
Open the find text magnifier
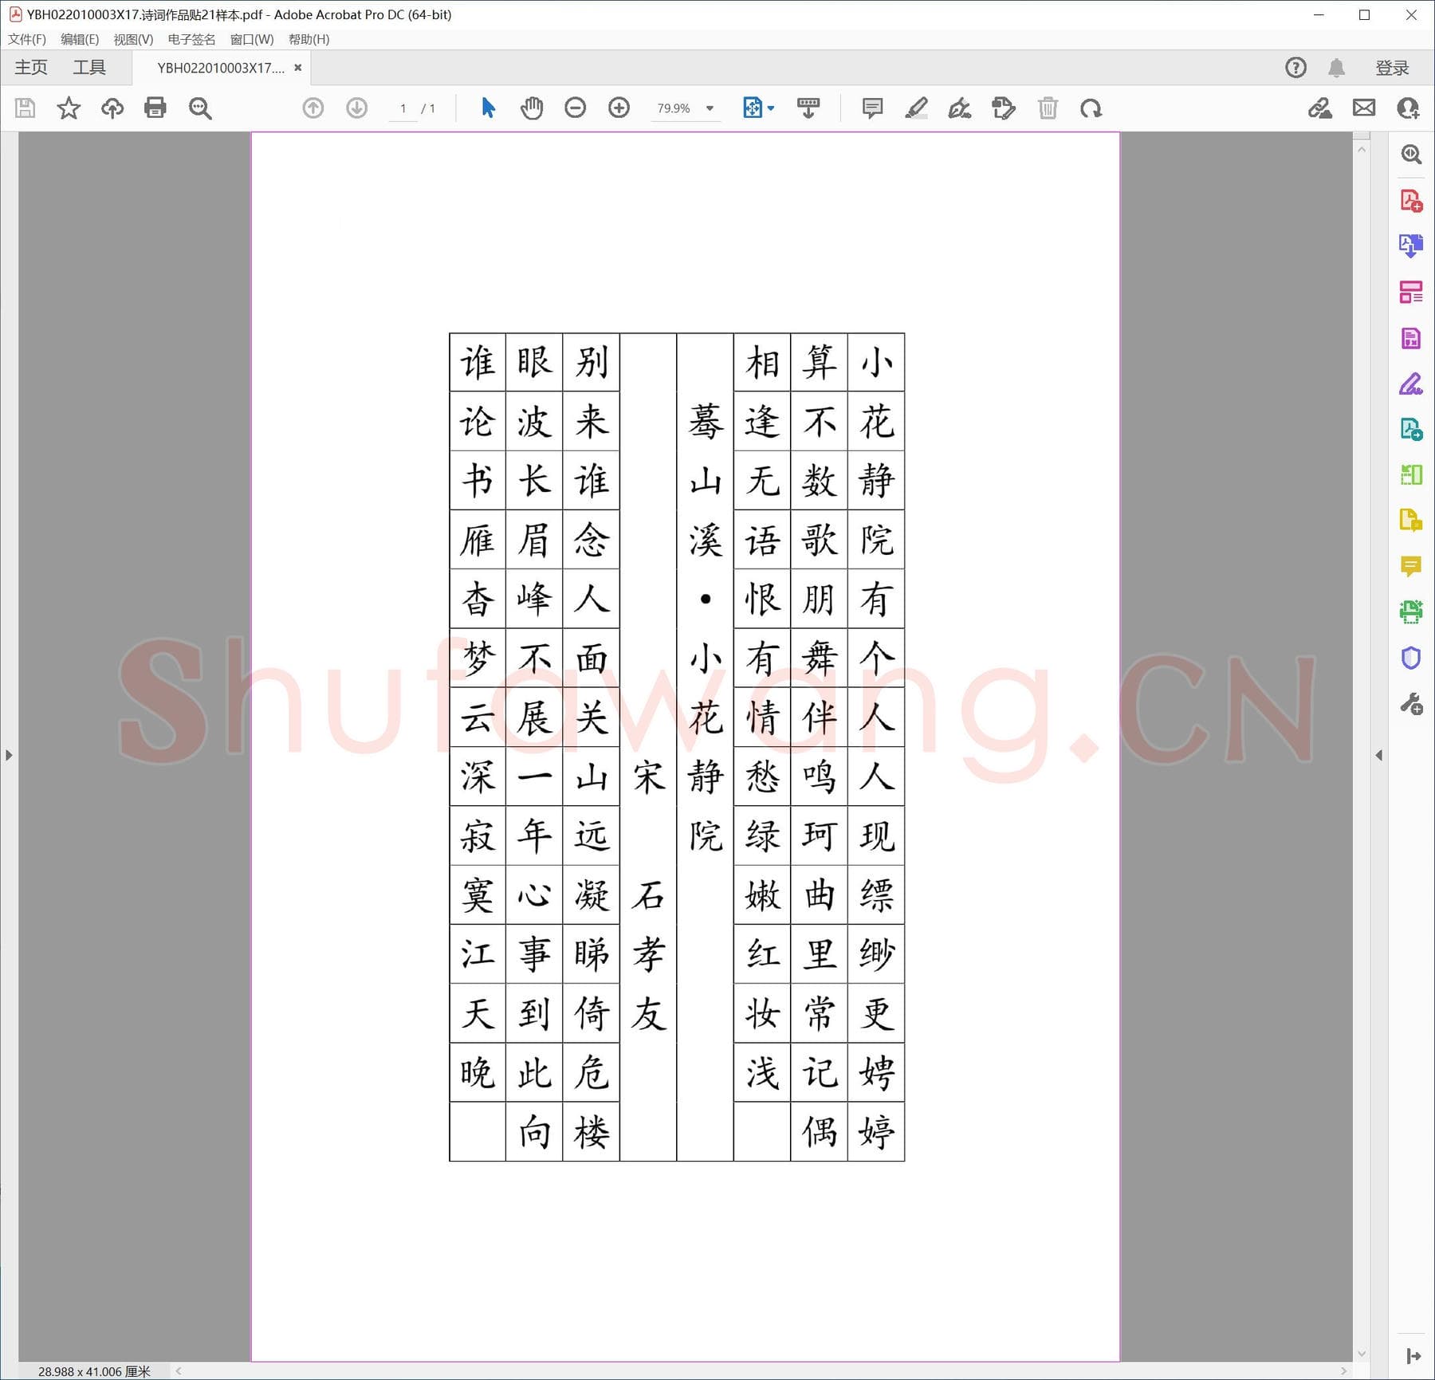pyautogui.click(x=200, y=108)
